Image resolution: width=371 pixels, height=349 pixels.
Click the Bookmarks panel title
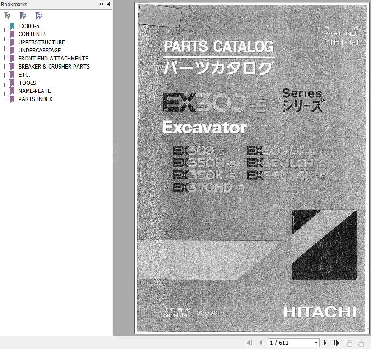[14, 4]
